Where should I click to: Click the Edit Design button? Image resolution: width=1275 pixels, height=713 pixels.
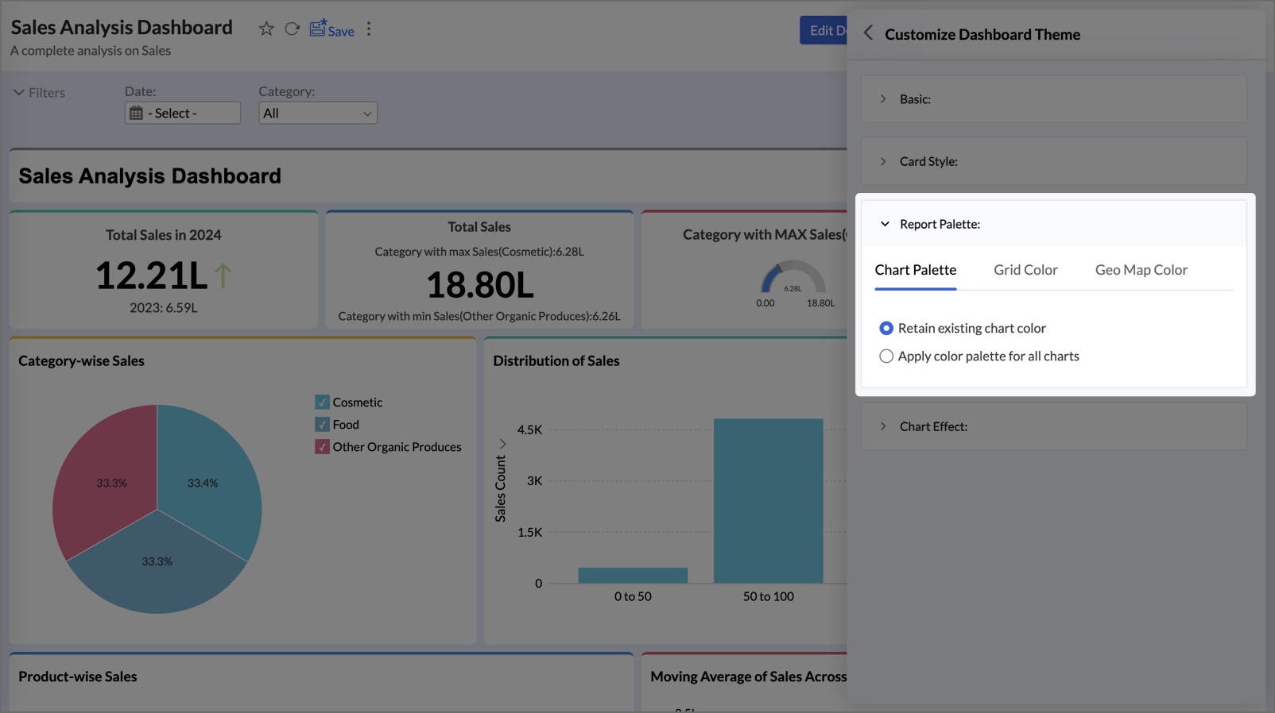(x=824, y=31)
